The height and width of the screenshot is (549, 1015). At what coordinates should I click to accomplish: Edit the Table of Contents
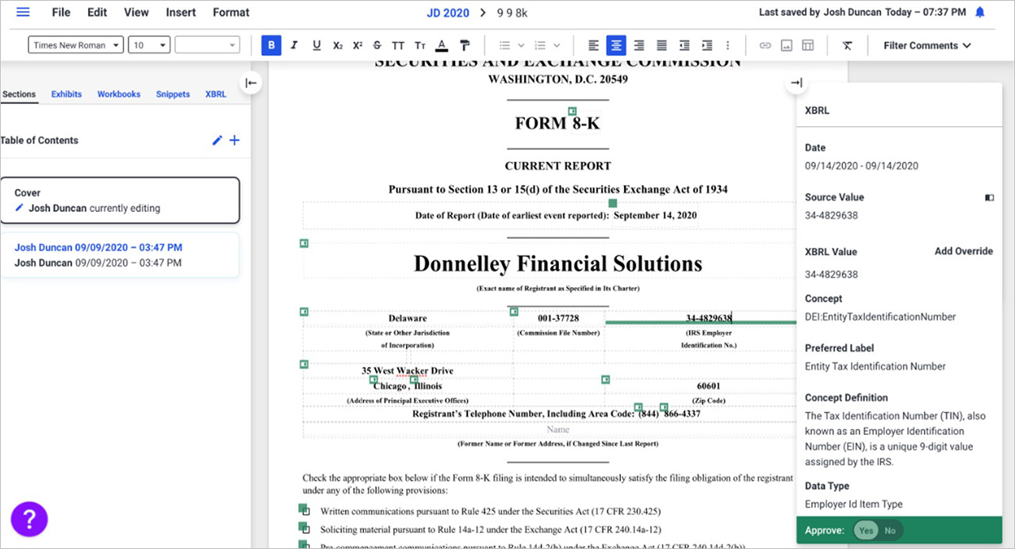217,140
